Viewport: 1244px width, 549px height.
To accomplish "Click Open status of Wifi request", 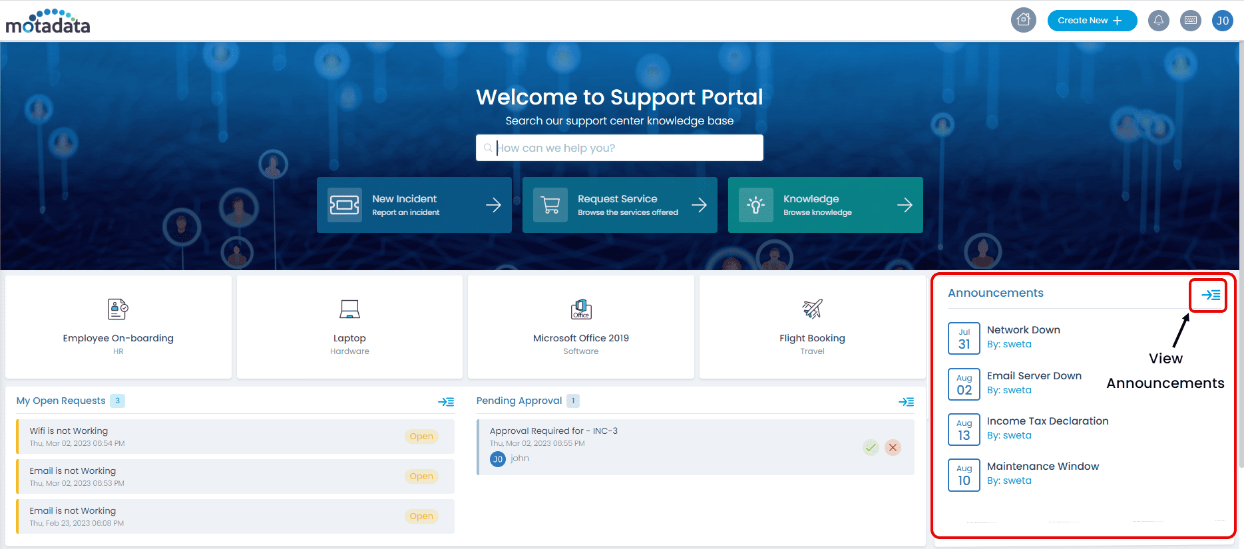I will 421,437.
